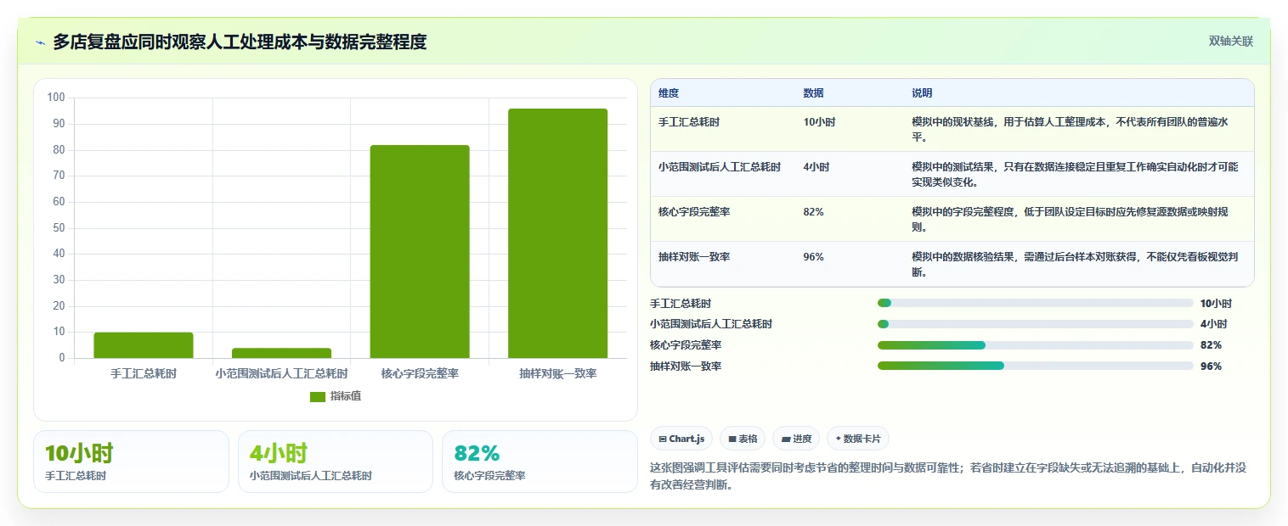Select 核心字段完整率 cell in the table
The image size is (1288, 526).
(694, 212)
